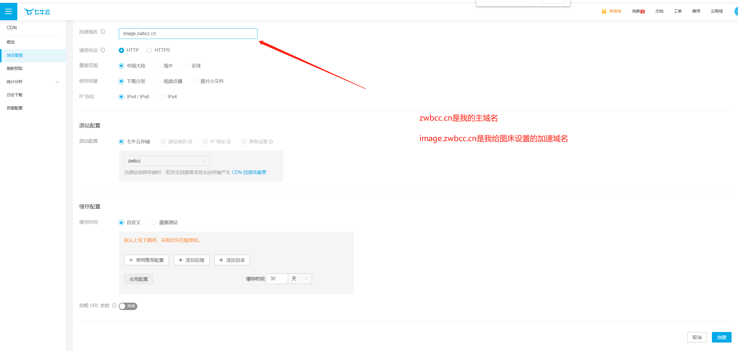Open the zwbcc bucket dropdown

pos(167,161)
